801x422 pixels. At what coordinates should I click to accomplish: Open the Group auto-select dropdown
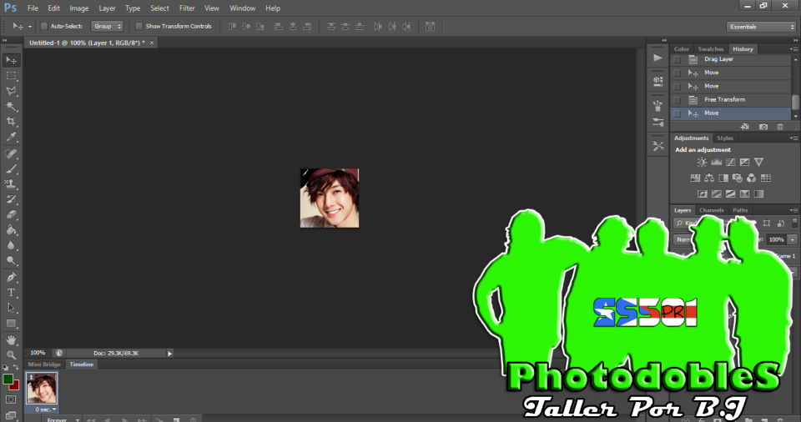[x=107, y=26]
